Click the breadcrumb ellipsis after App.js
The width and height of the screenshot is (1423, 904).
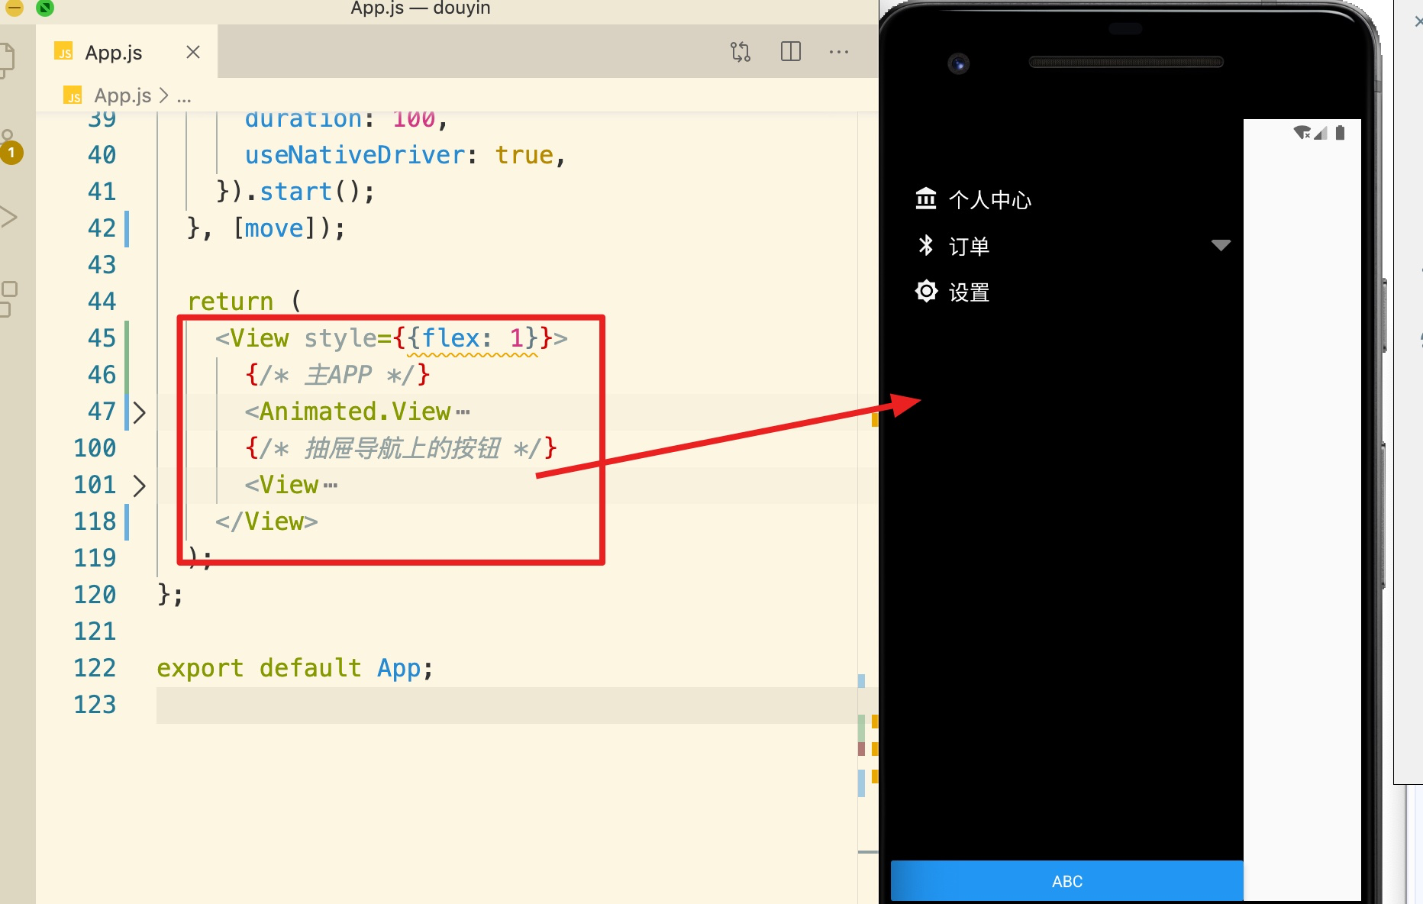(x=184, y=96)
